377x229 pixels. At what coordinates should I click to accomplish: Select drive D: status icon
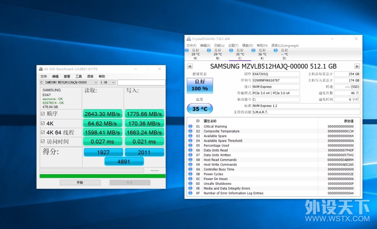(275, 50)
